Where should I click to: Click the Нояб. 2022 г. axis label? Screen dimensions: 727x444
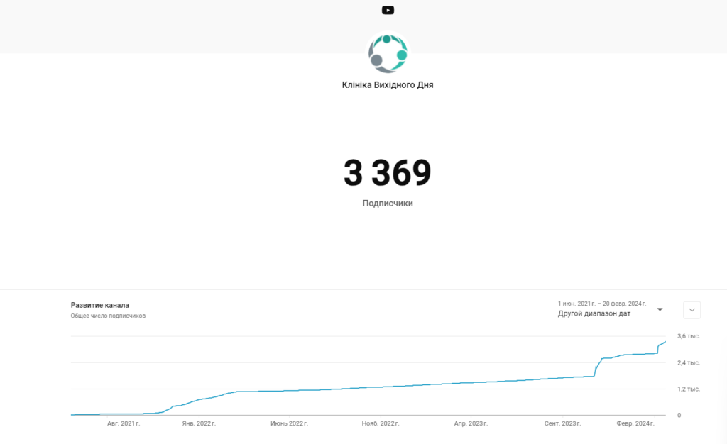pos(381,423)
